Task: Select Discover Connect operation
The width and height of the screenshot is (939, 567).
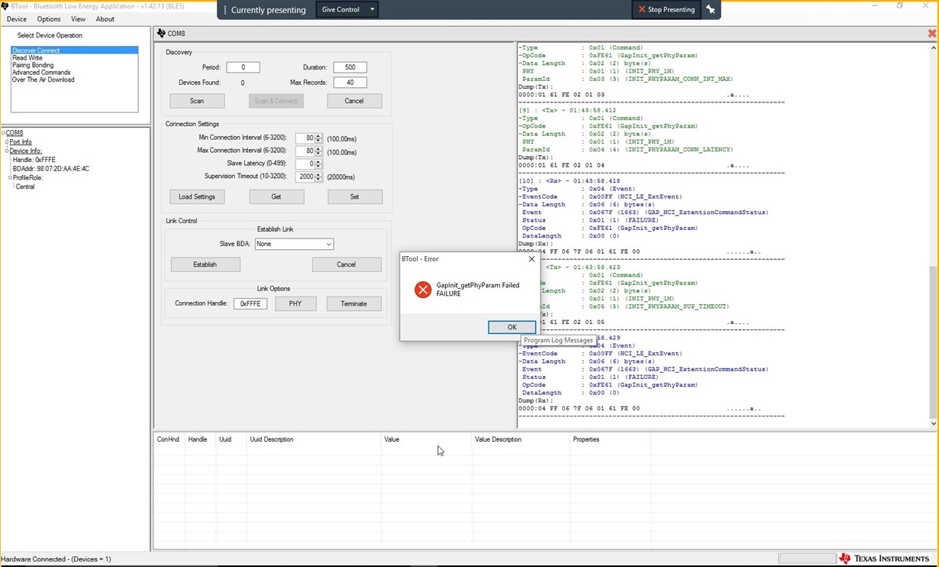Action: coord(74,50)
